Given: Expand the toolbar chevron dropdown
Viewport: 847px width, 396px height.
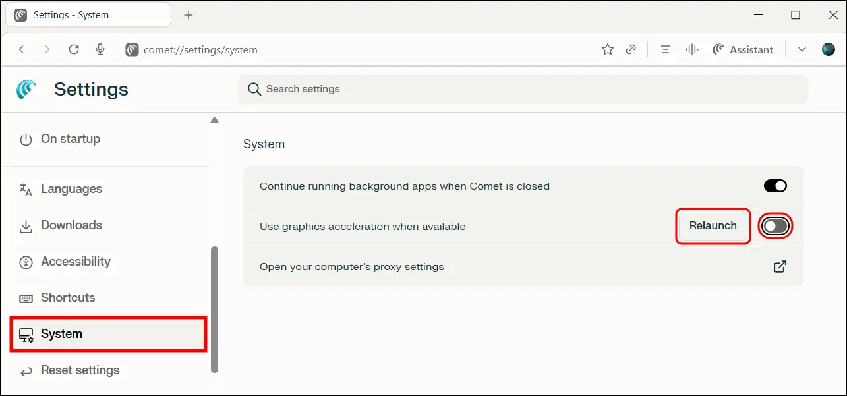Looking at the screenshot, I should point(802,49).
